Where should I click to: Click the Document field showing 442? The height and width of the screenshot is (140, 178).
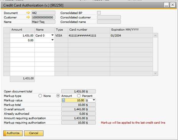[43, 13]
